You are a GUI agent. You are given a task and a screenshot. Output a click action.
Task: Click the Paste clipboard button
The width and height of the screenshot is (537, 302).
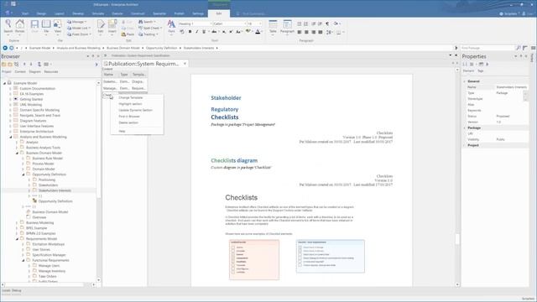[128, 34]
